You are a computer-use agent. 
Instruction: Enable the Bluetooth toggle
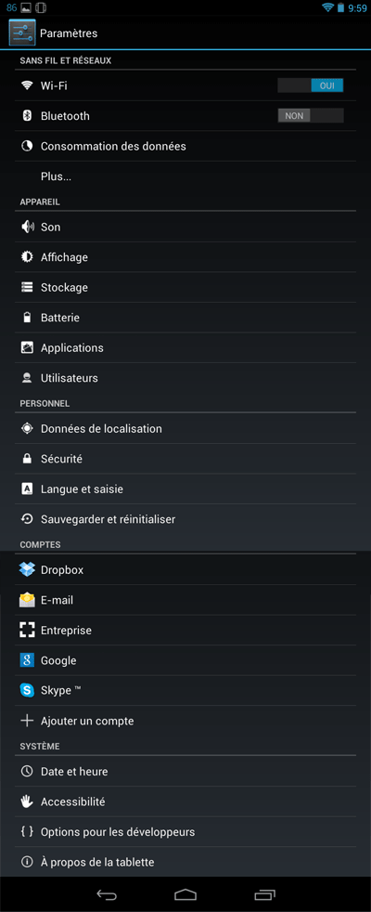pyautogui.click(x=311, y=116)
